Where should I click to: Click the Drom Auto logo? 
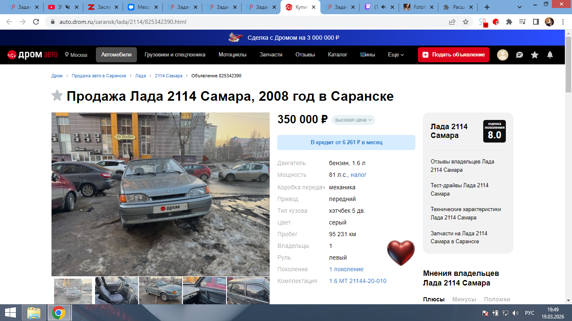(32, 55)
